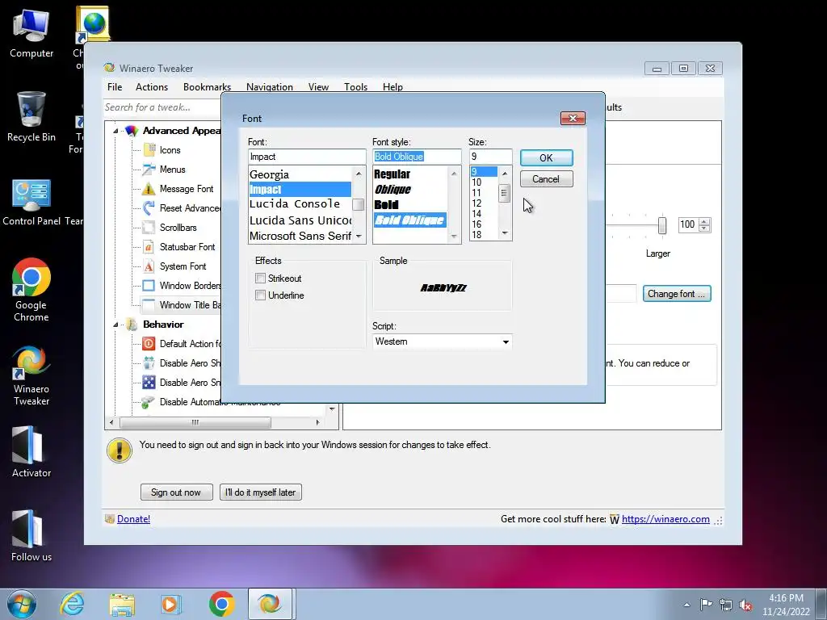Open the Windows Start button

click(x=22, y=604)
